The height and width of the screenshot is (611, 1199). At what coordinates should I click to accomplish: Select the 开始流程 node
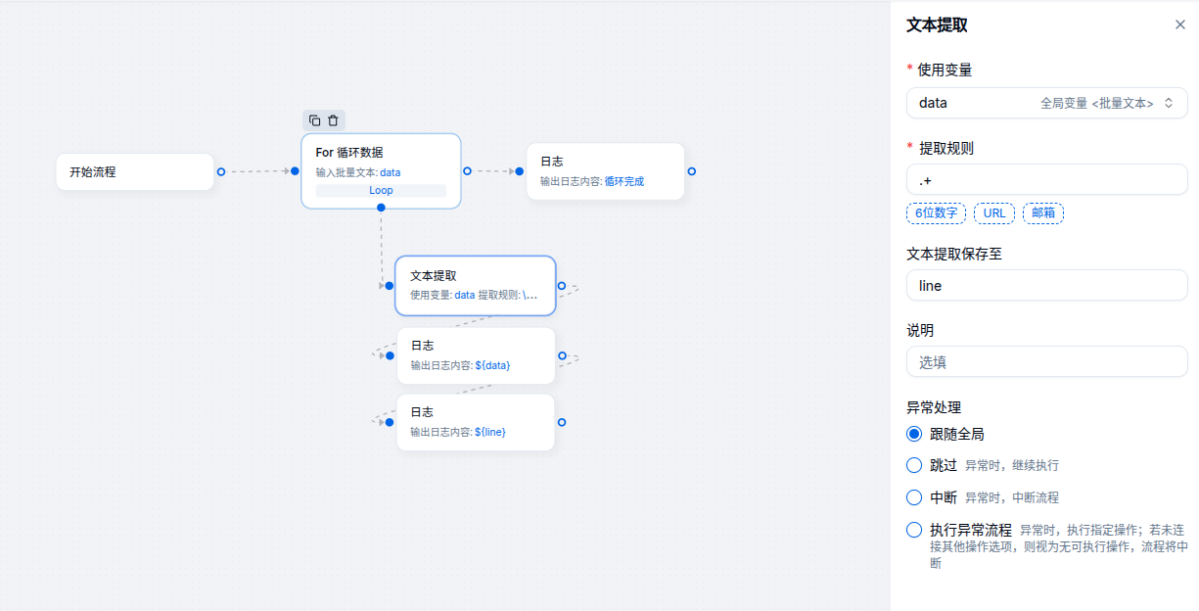tap(134, 171)
